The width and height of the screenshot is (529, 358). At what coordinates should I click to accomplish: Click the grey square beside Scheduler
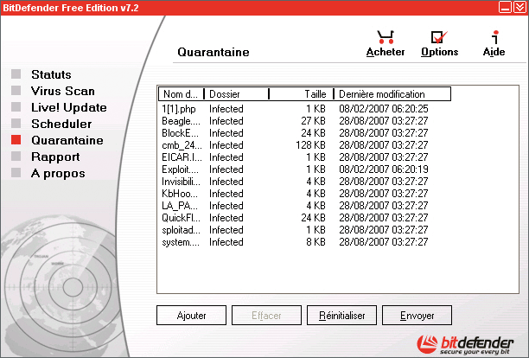coord(16,124)
